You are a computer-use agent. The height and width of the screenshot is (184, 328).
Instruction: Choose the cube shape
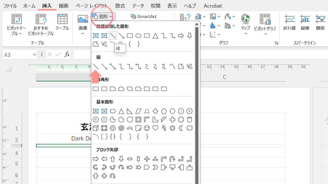[96, 128]
